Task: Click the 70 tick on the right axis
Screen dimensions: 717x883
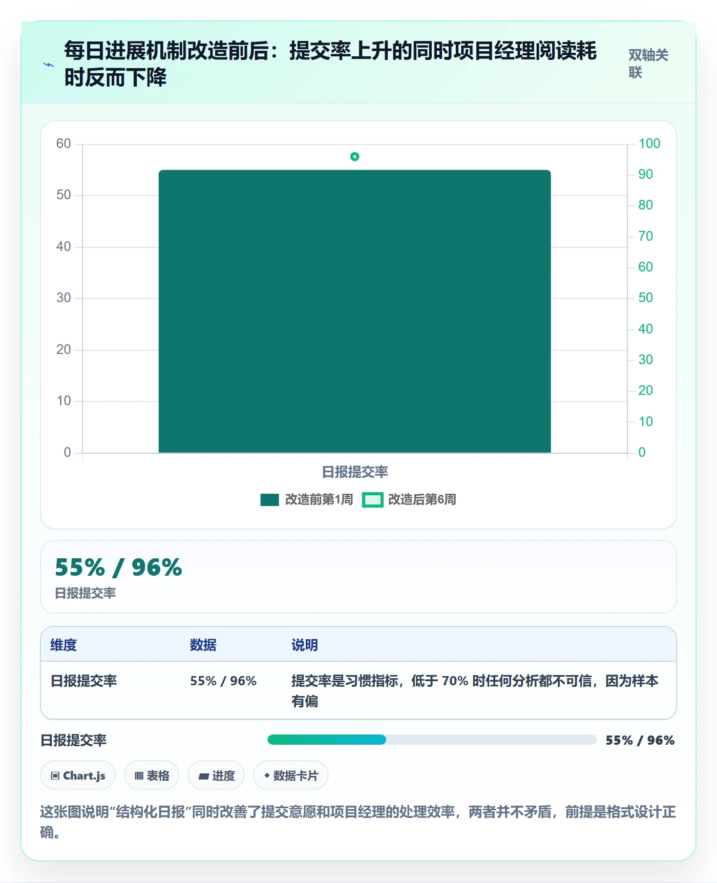Action: point(646,236)
